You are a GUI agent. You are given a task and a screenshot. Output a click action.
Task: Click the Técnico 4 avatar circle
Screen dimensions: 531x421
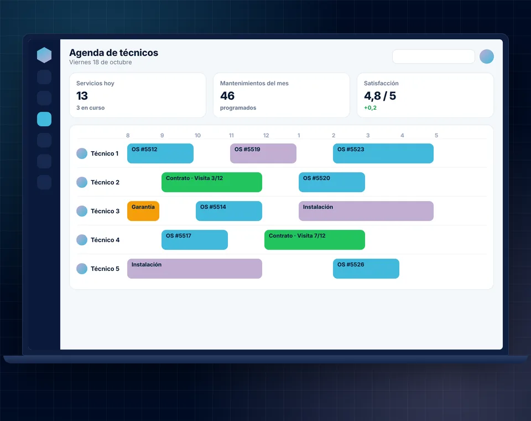point(82,240)
